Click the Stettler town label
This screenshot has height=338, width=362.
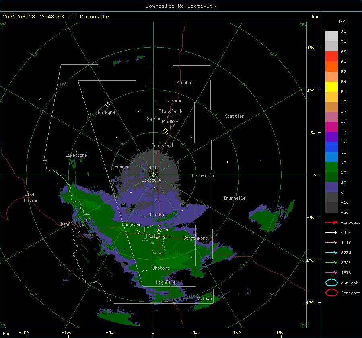pos(234,116)
